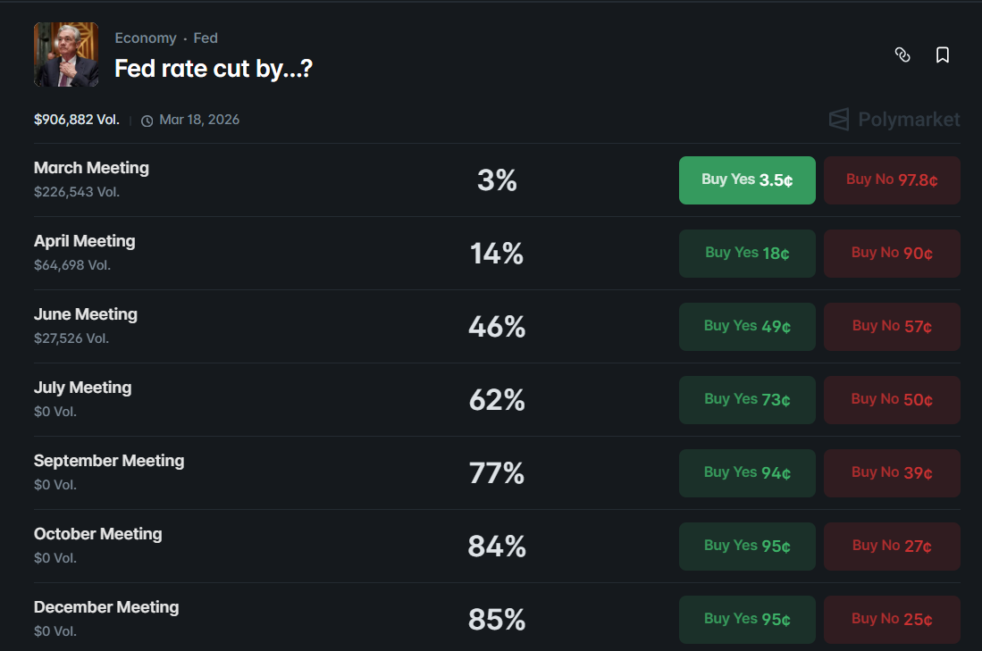This screenshot has height=651, width=982.
Task: Click the $906,882 volume label
Action: coord(76,119)
